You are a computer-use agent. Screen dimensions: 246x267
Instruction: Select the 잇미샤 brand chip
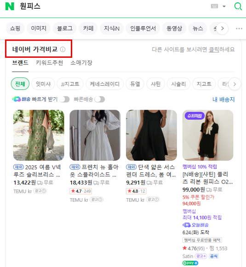(x=43, y=84)
